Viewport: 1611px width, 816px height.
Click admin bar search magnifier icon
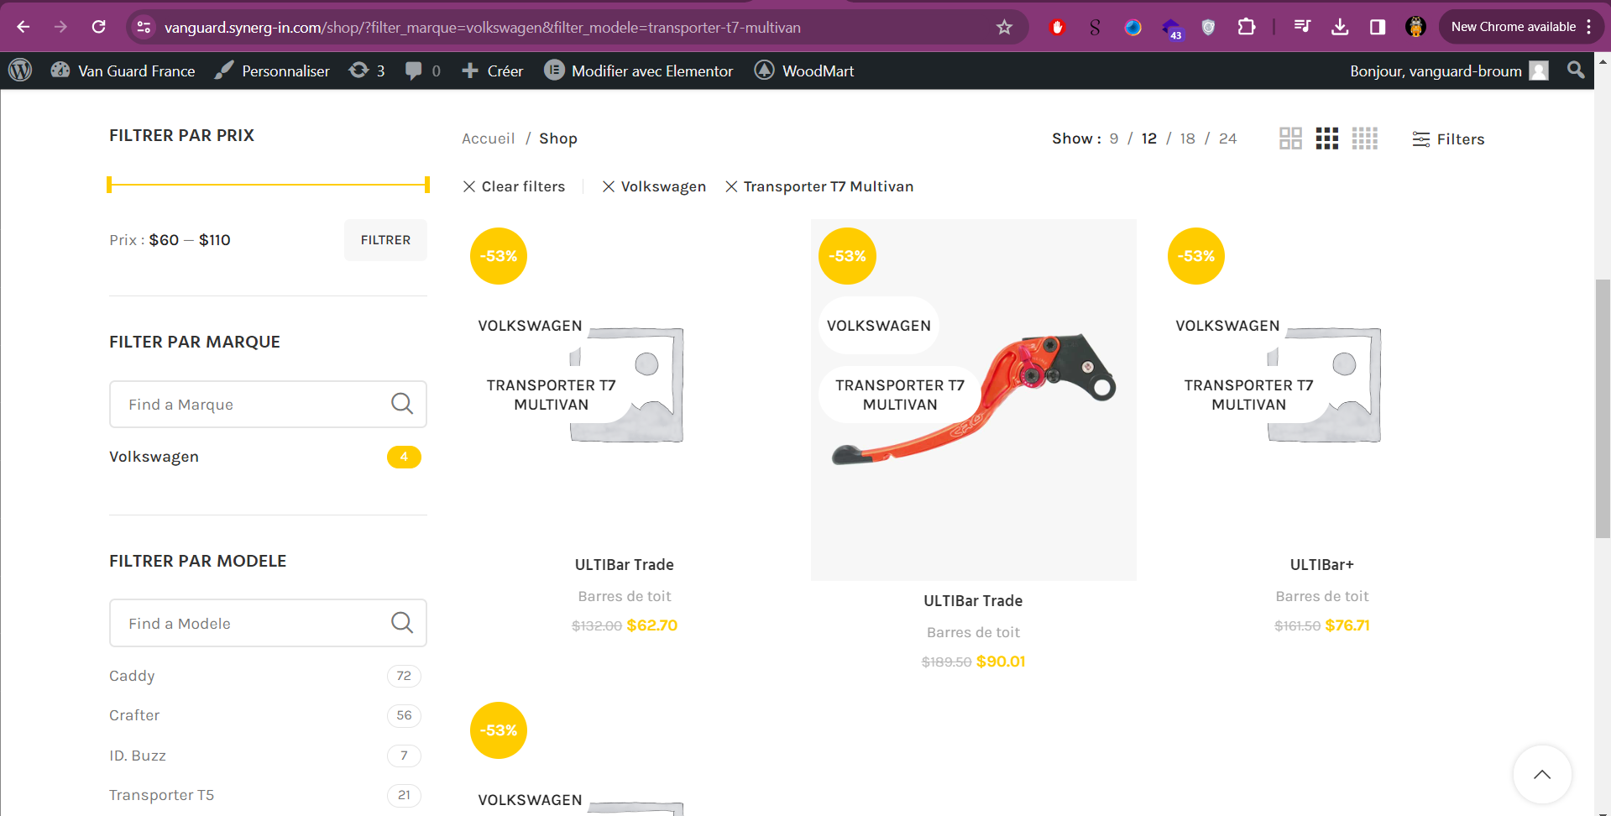(x=1576, y=71)
